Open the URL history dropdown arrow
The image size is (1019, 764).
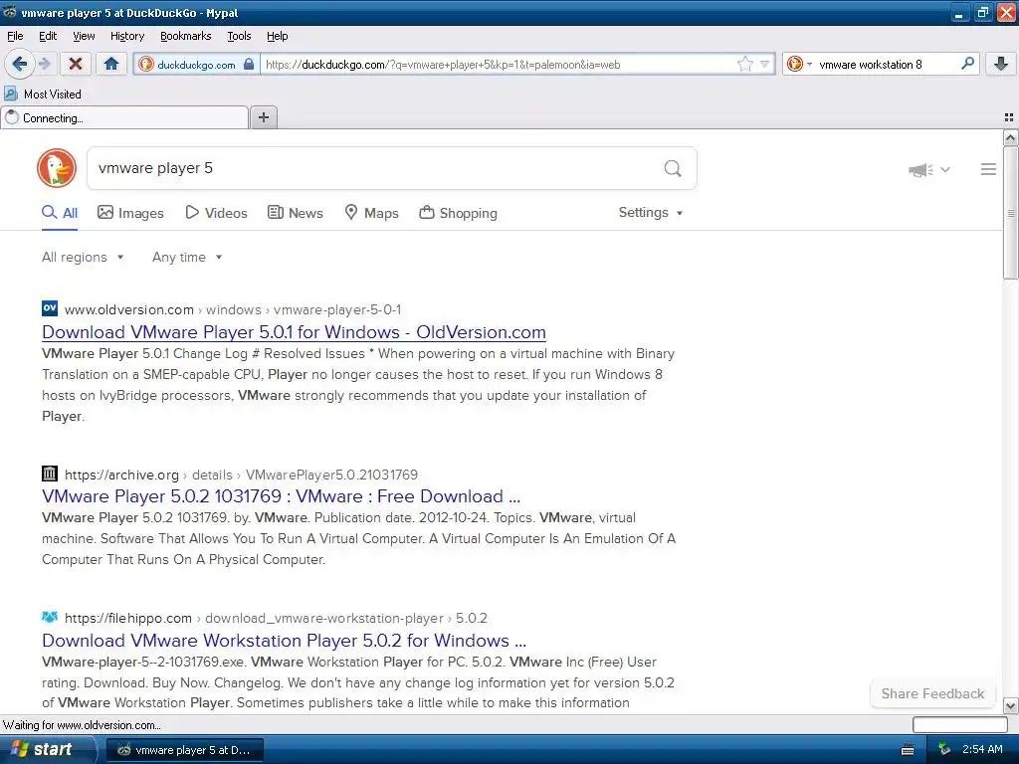[765, 64]
